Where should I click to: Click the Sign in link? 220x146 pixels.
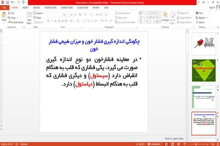[x=212, y=8]
